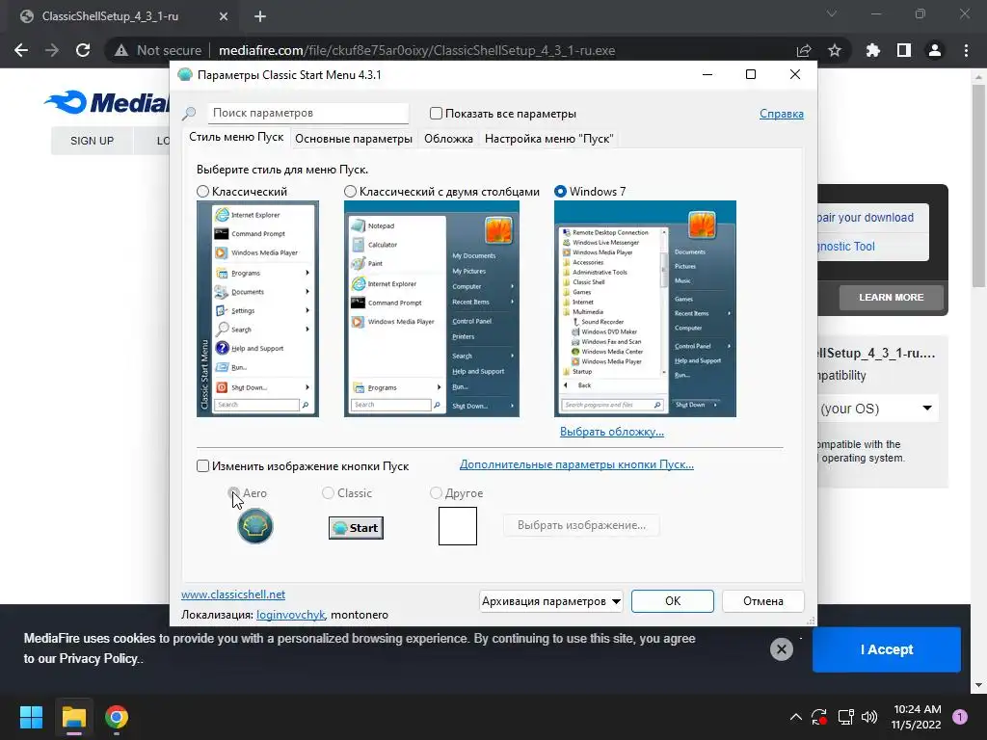Enable Показать все параметры checkbox
The width and height of the screenshot is (987, 740).
[x=436, y=114]
